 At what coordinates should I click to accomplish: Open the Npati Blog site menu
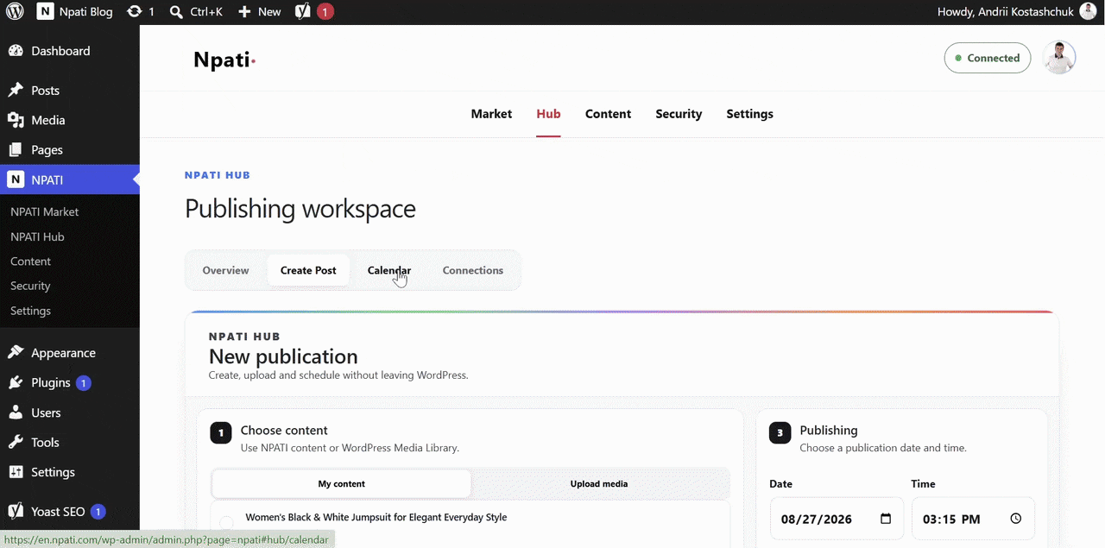pos(75,12)
